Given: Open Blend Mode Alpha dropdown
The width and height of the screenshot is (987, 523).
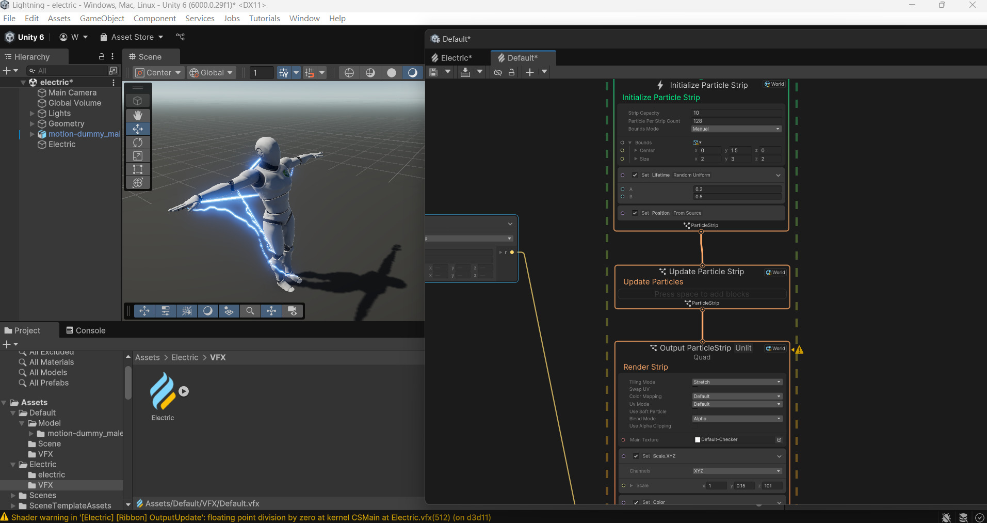Looking at the screenshot, I should click(737, 419).
